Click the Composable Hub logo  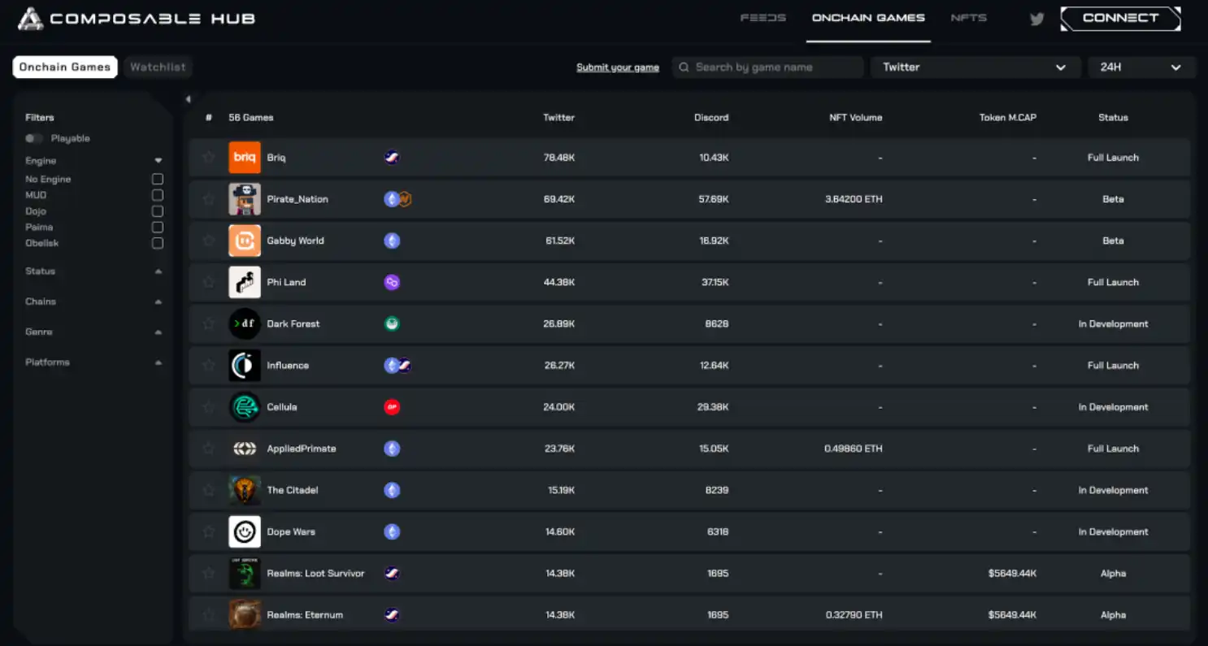(137, 19)
